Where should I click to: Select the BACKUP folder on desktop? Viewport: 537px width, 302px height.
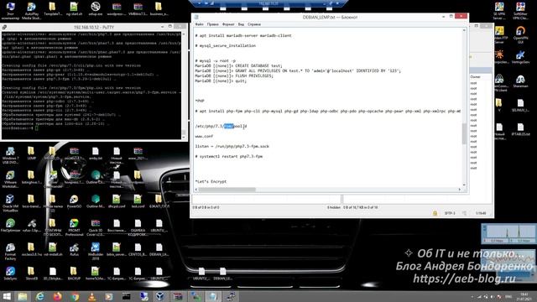click(74, 273)
